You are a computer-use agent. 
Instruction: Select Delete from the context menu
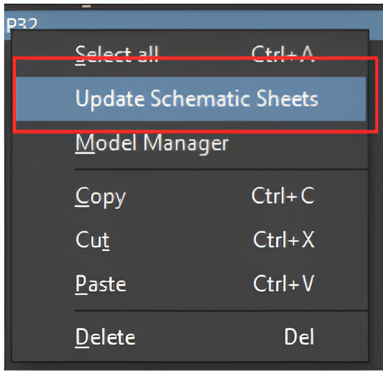pos(105,337)
